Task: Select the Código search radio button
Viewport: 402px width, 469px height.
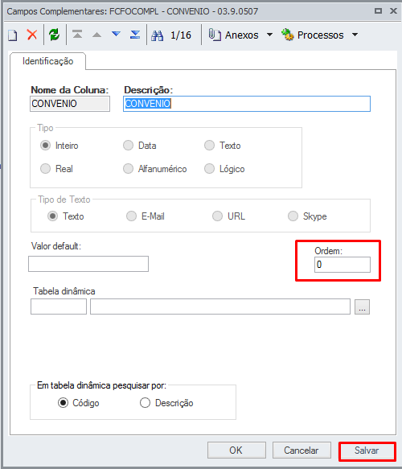Action: click(63, 402)
